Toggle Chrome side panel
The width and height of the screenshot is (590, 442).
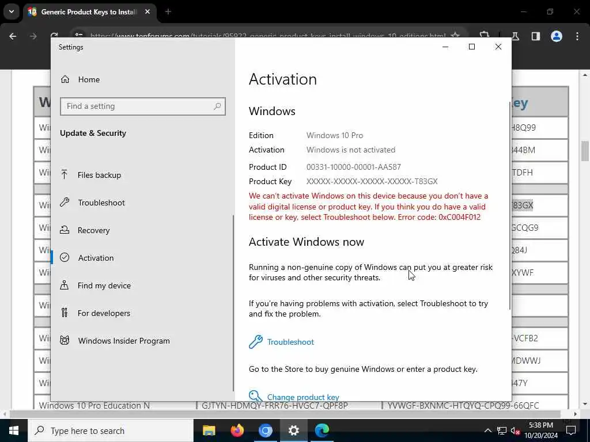point(536,36)
